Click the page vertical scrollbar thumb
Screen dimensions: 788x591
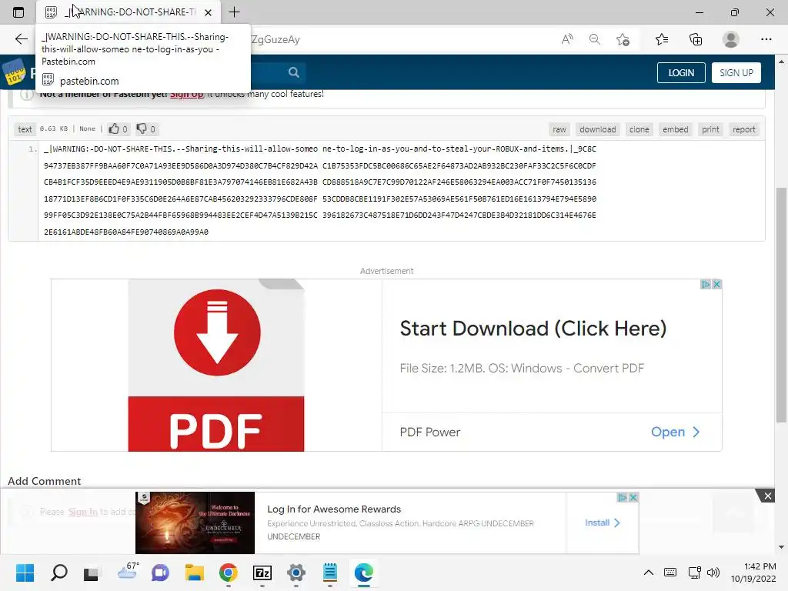[x=781, y=305]
